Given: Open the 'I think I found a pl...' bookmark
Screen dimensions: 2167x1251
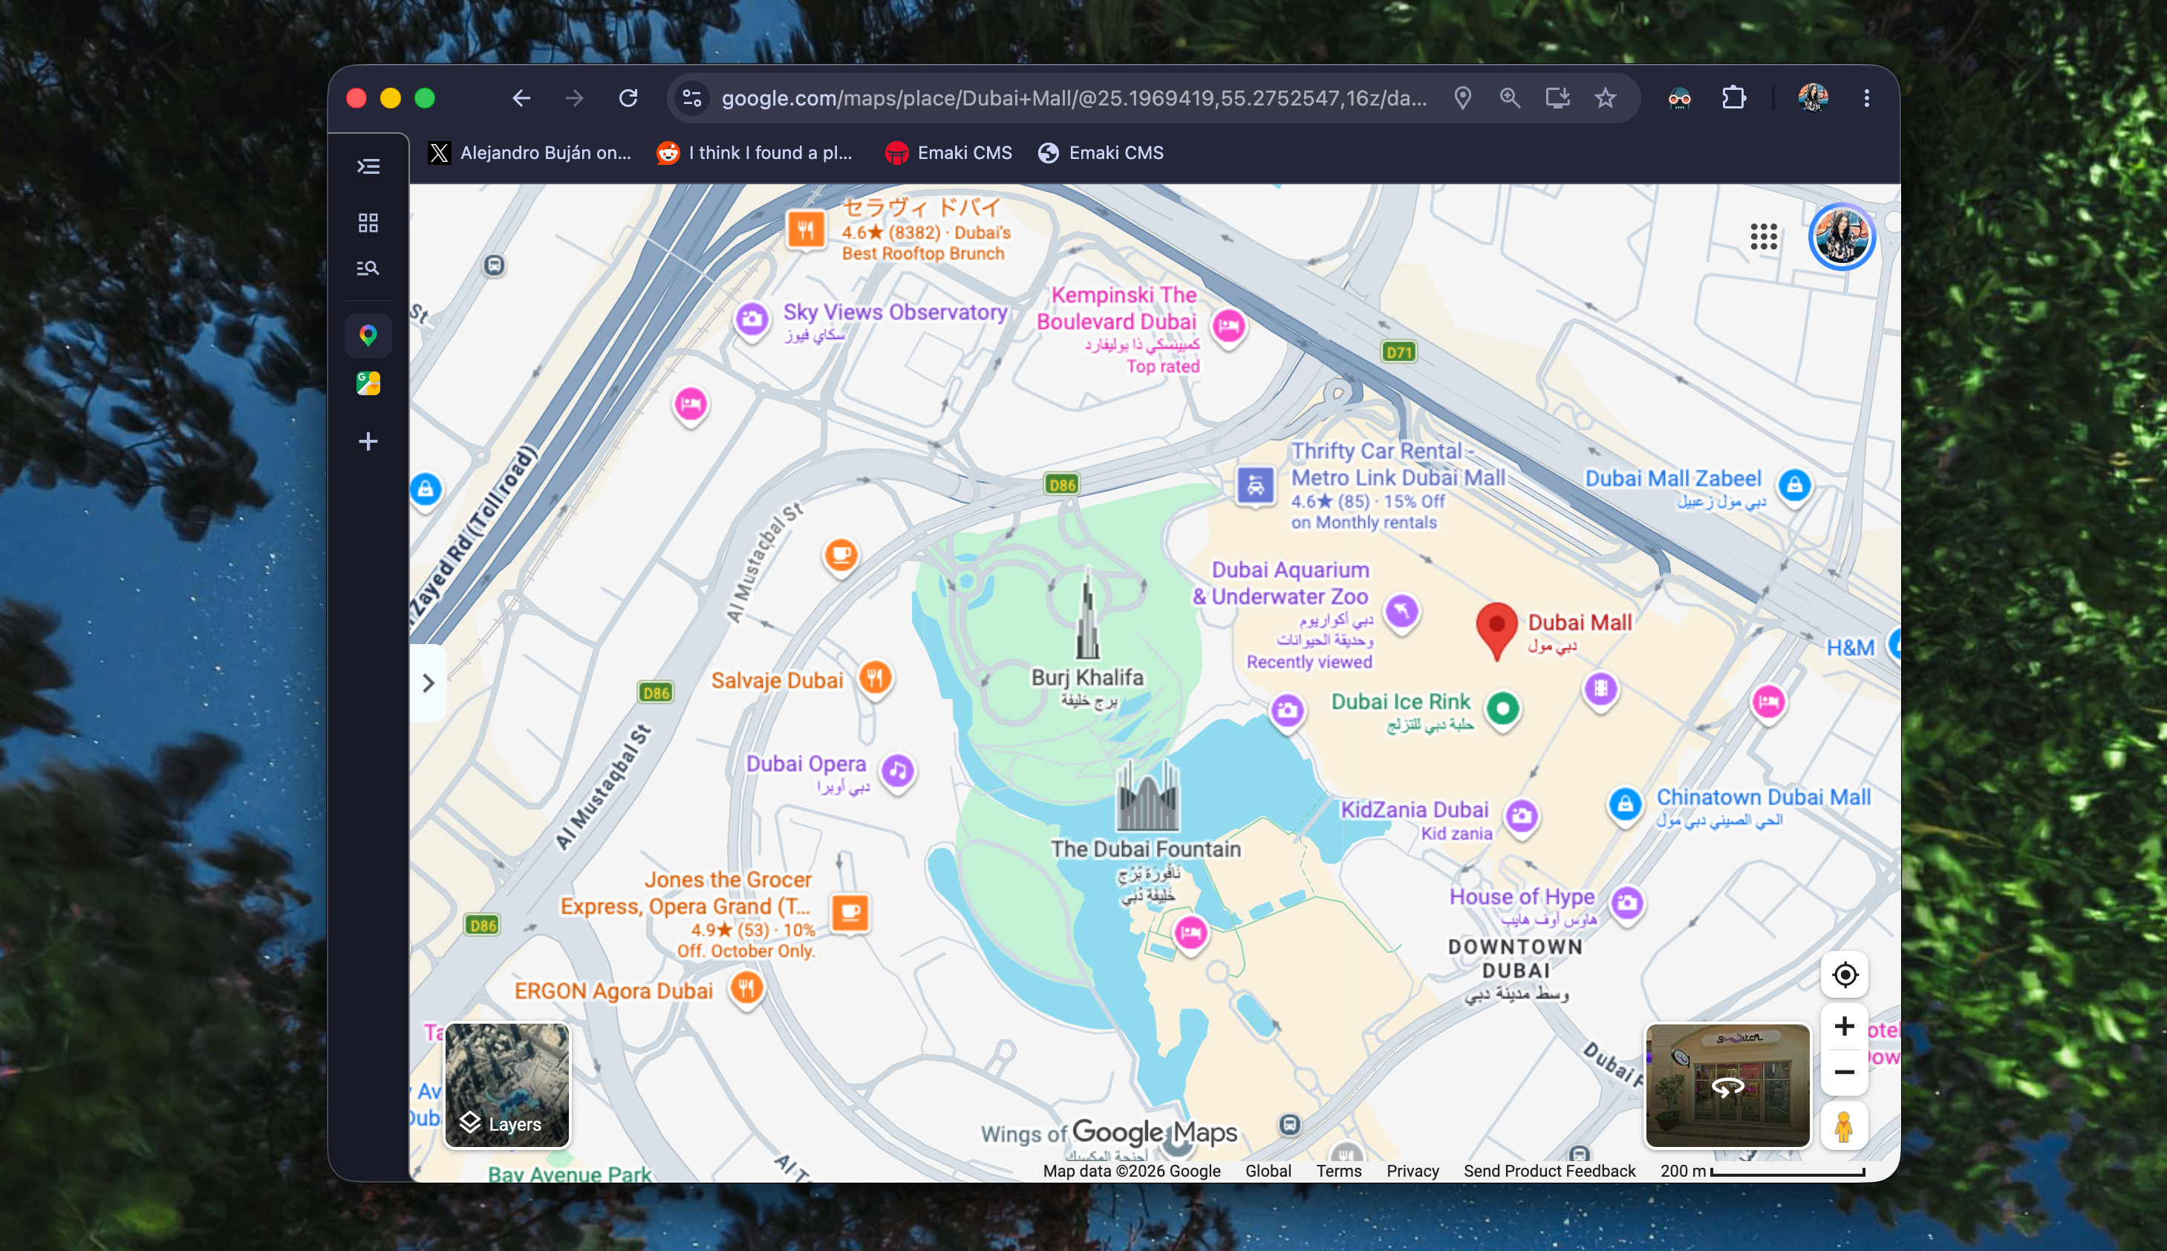Looking at the screenshot, I should pos(755,153).
